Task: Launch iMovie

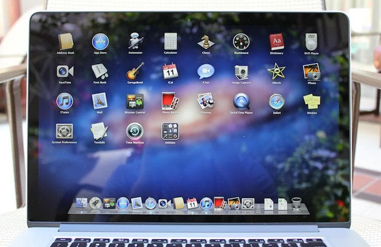Action: pos(277,72)
